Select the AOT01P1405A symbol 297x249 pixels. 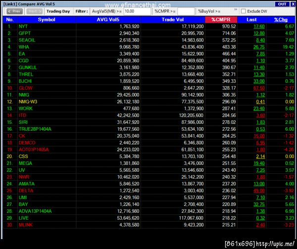point(34,149)
